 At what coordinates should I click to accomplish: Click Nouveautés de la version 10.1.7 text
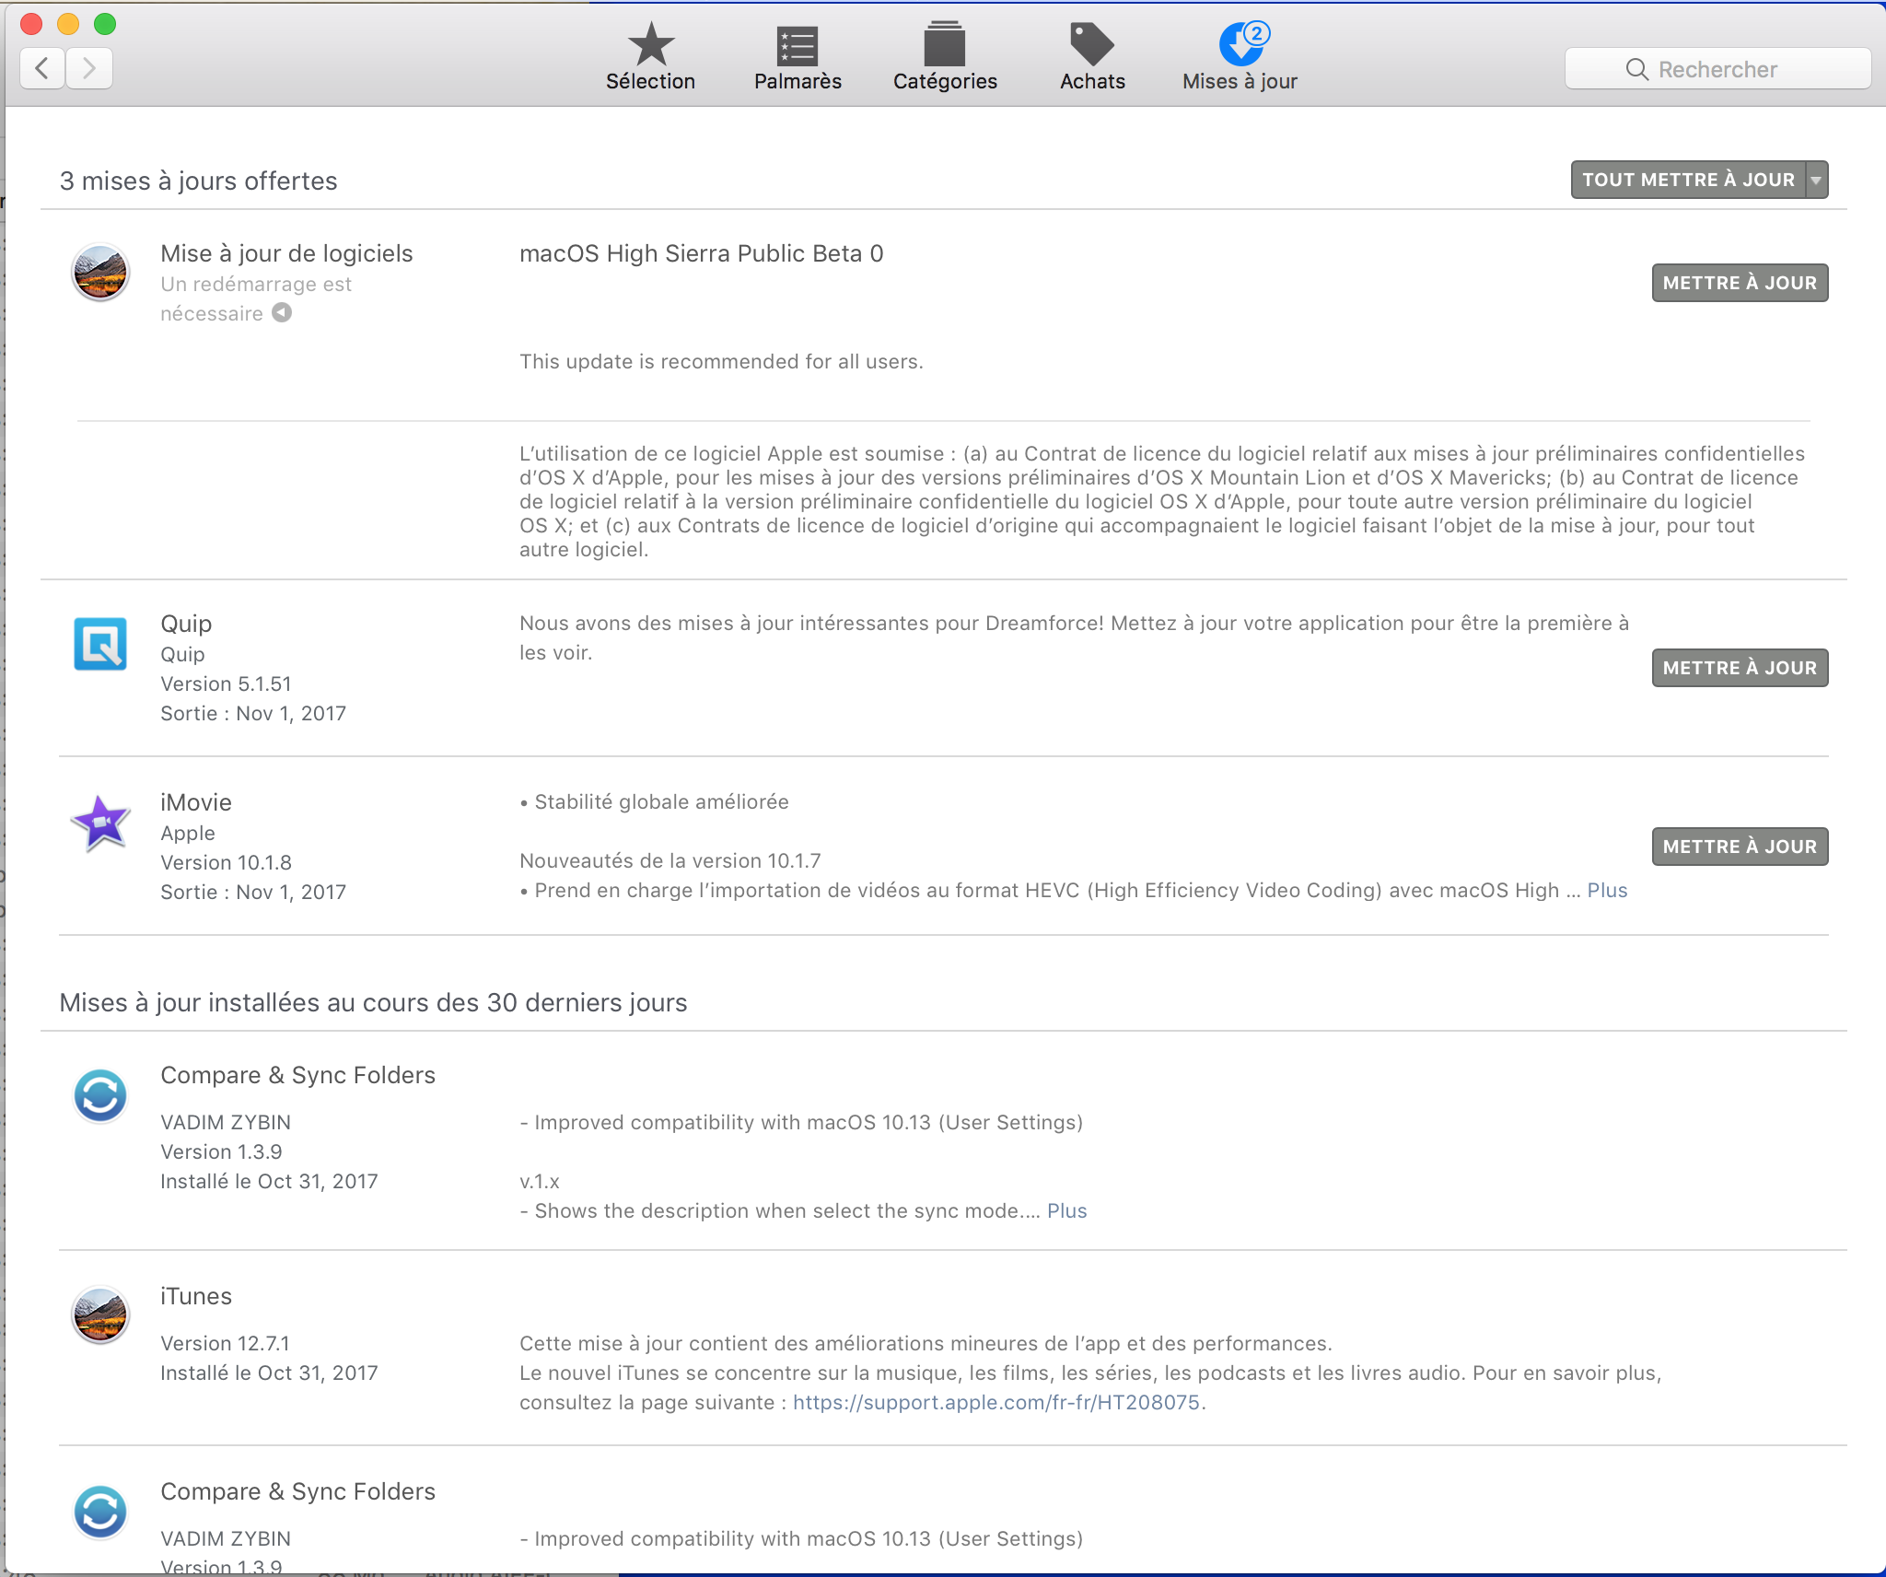(669, 861)
